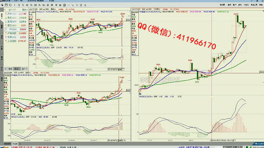264x148 pixels.
Task: Click the settings gear icon in the toolbar
Action: point(85,5)
